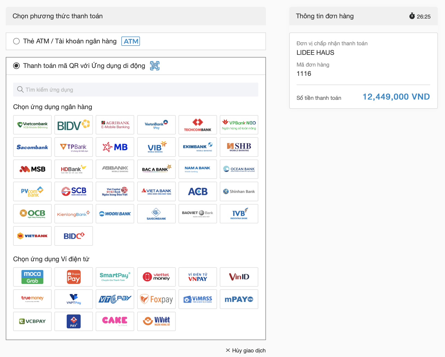445x357 pixels.
Task: Select Nam A Bank mobile banking
Action: pyautogui.click(x=198, y=169)
